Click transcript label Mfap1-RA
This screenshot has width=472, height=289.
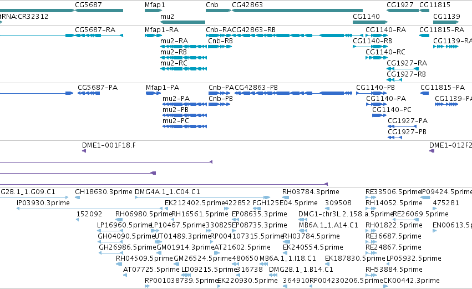(161, 30)
